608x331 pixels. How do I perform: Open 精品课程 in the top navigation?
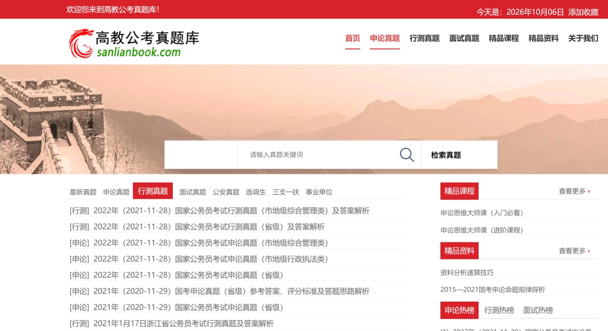pos(504,38)
